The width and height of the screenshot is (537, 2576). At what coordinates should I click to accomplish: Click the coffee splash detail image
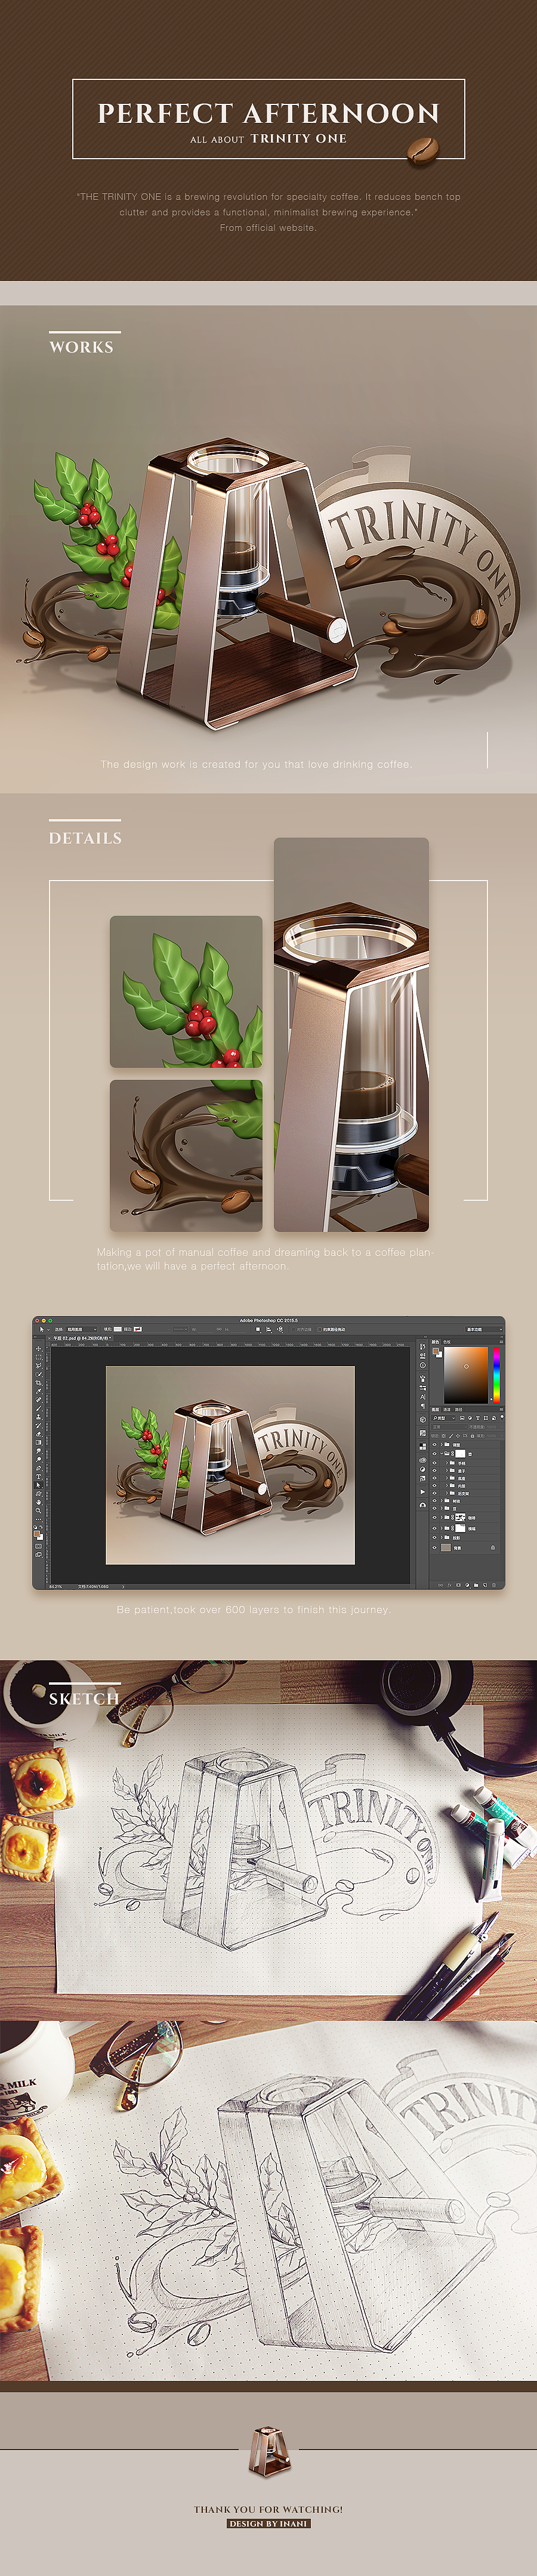coord(186,1156)
